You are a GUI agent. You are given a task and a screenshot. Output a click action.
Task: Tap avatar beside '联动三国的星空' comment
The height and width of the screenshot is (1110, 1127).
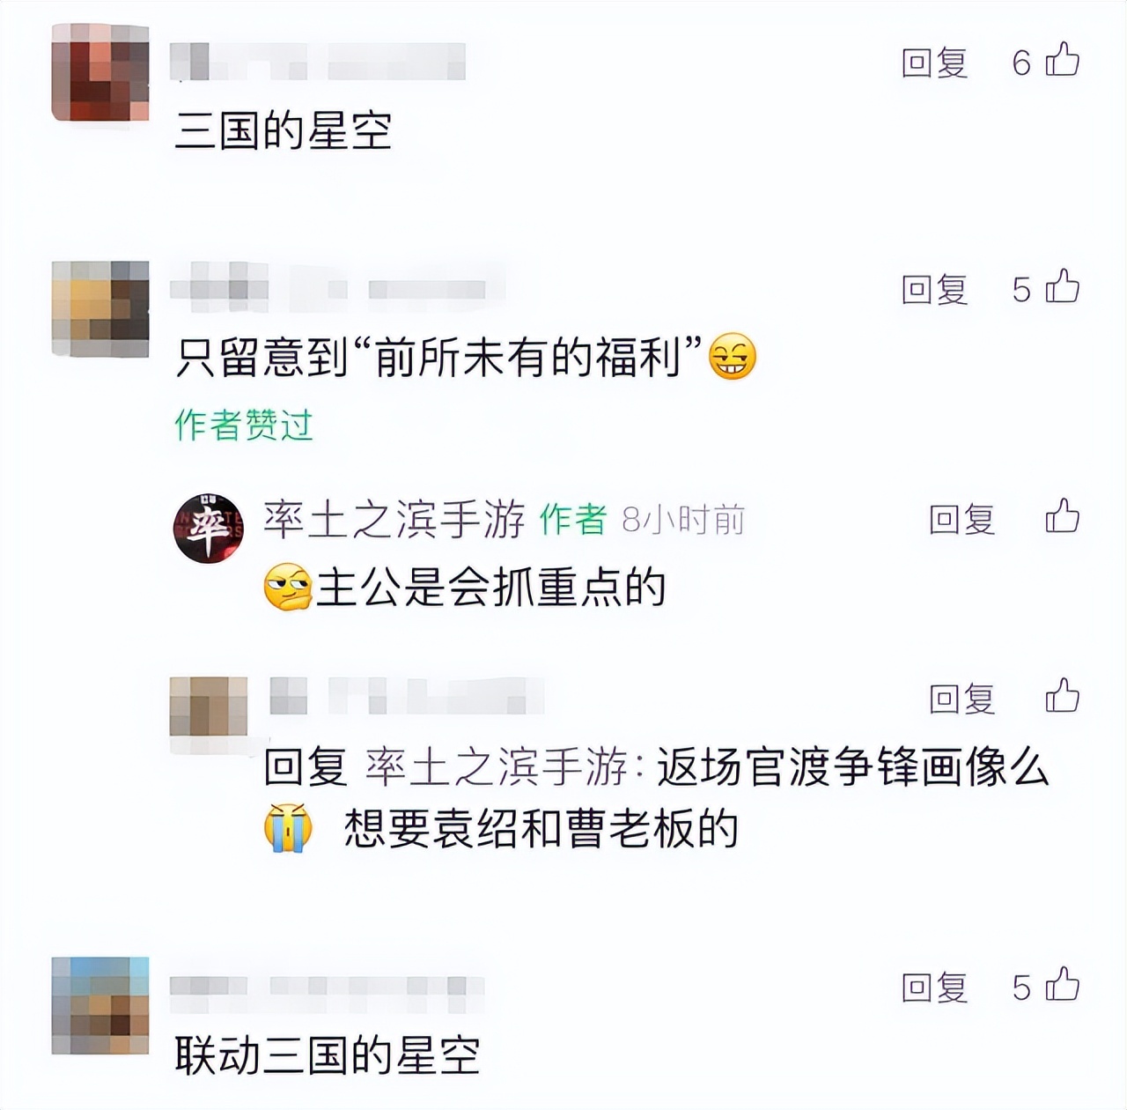tap(99, 1005)
